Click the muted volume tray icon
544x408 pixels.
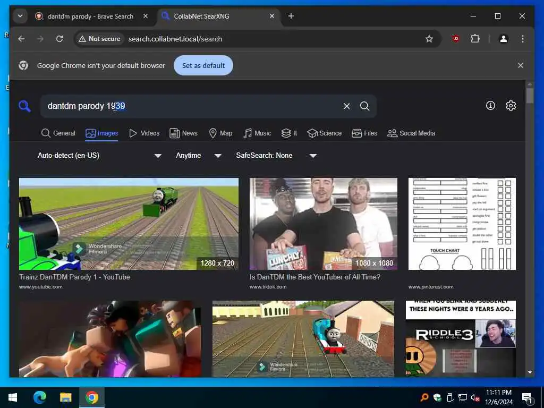tap(475, 397)
